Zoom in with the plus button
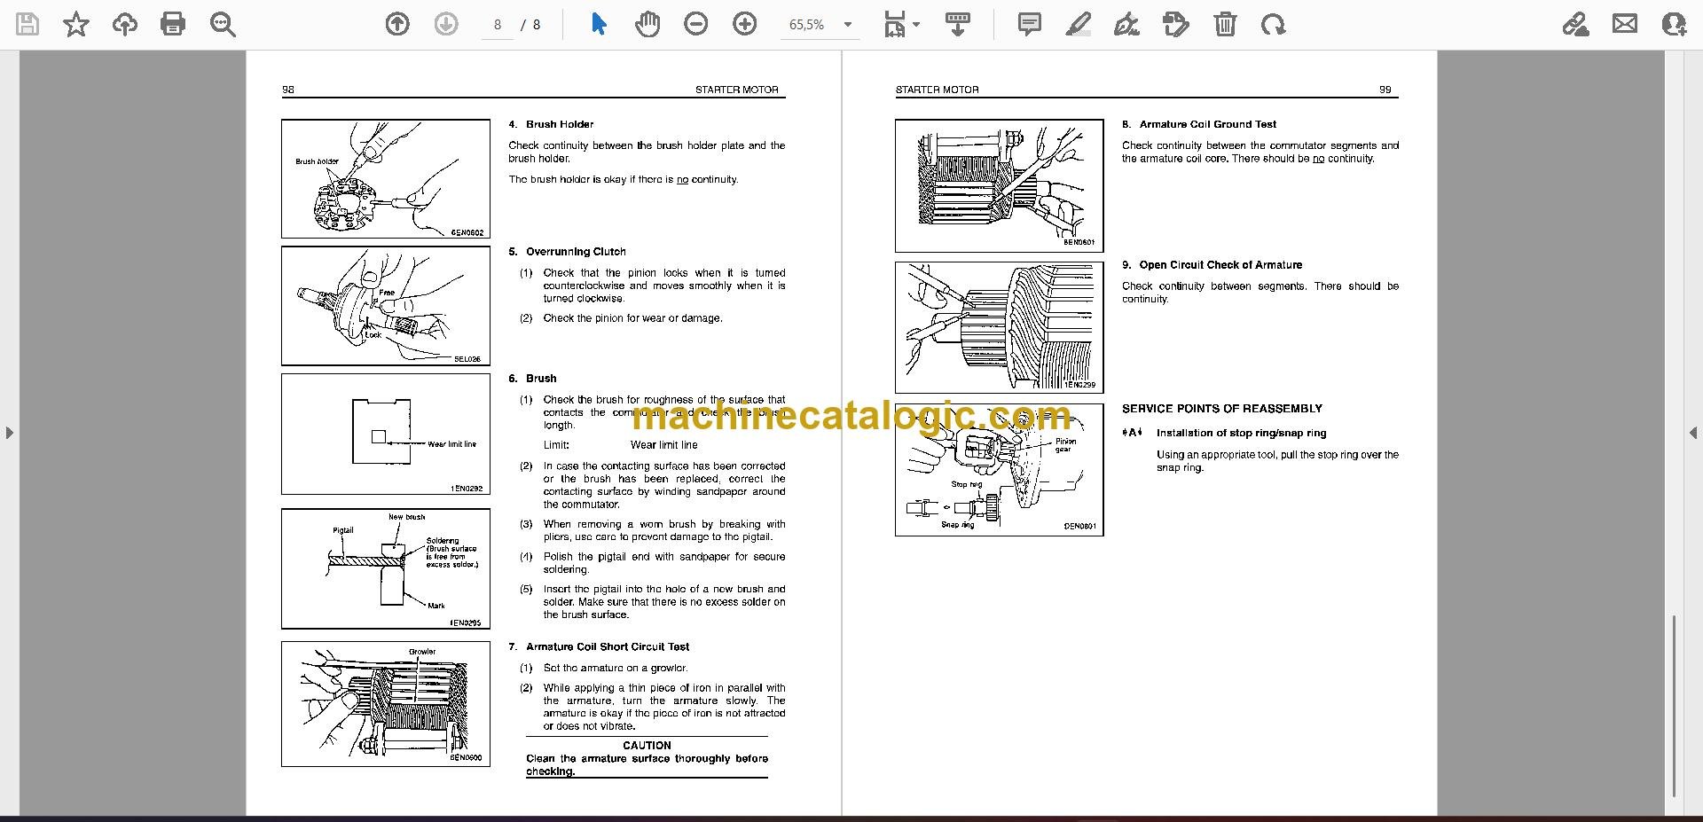The height and width of the screenshot is (822, 1703). tap(745, 25)
